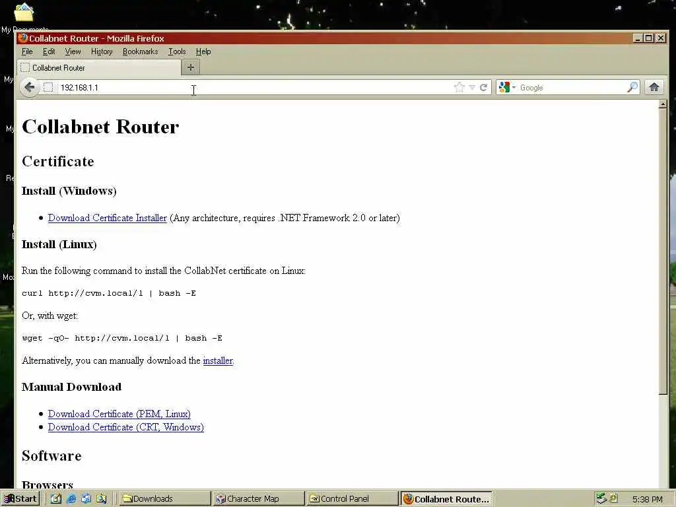
Task: Open Download Certificate (PEM, Linux) link
Action: [x=119, y=414]
